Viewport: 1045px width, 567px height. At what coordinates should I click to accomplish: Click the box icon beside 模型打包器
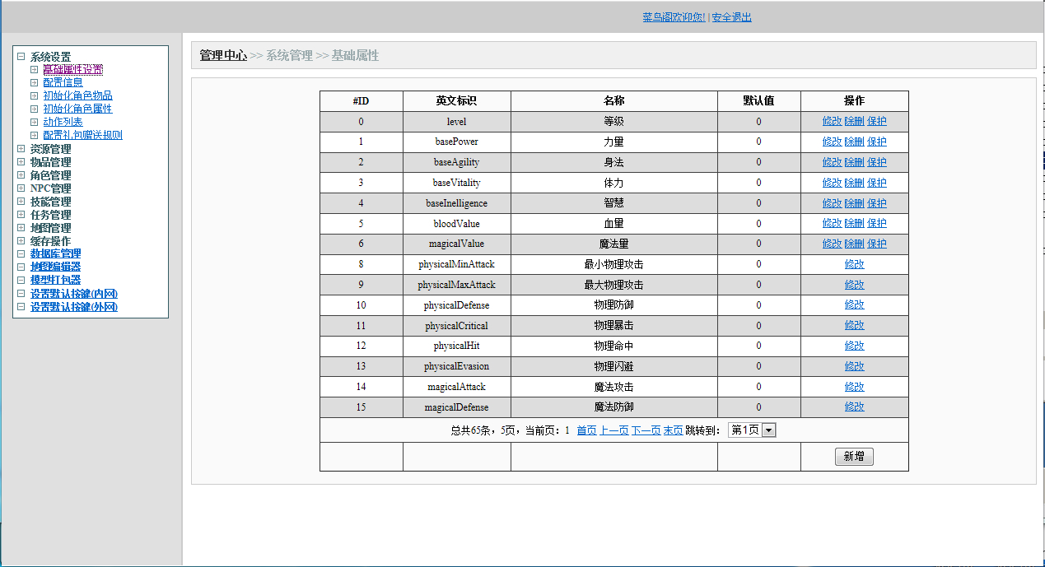click(x=21, y=281)
